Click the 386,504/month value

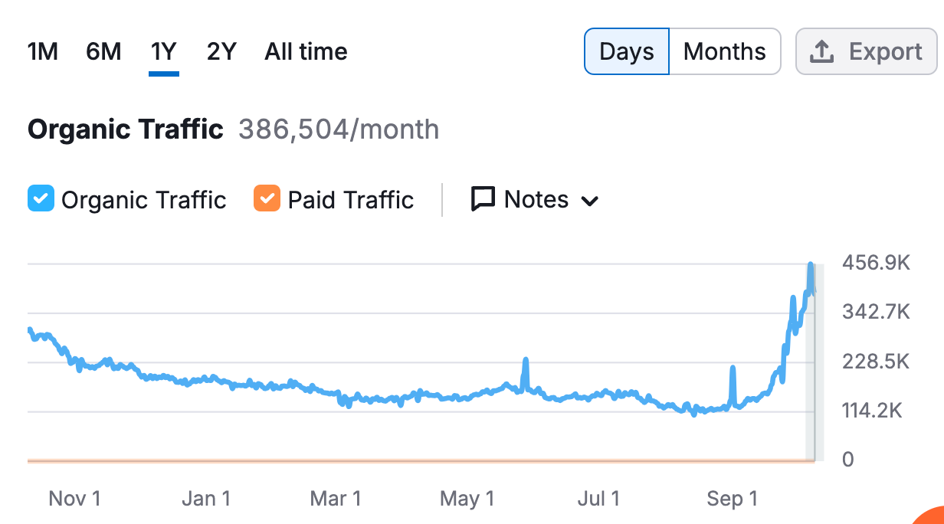click(339, 129)
